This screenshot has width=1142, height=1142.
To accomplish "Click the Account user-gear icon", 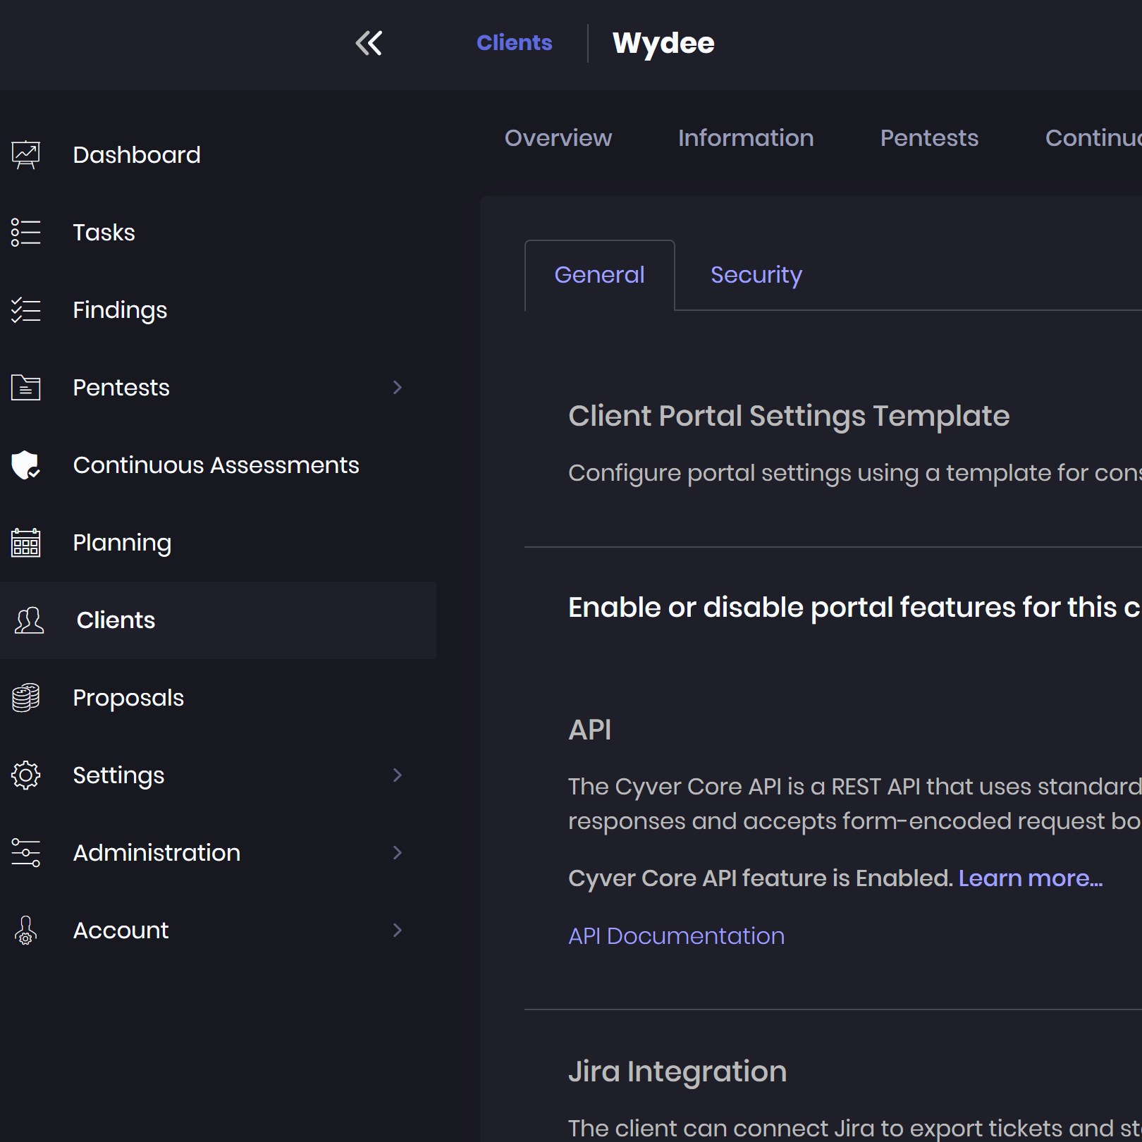I will (26, 931).
